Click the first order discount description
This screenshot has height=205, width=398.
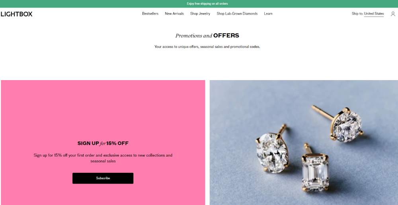(103, 158)
